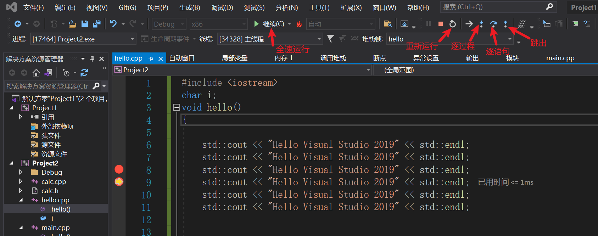The image size is (598, 236).
Task: Open the 文件(F) menu
Action: coord(34,7)
